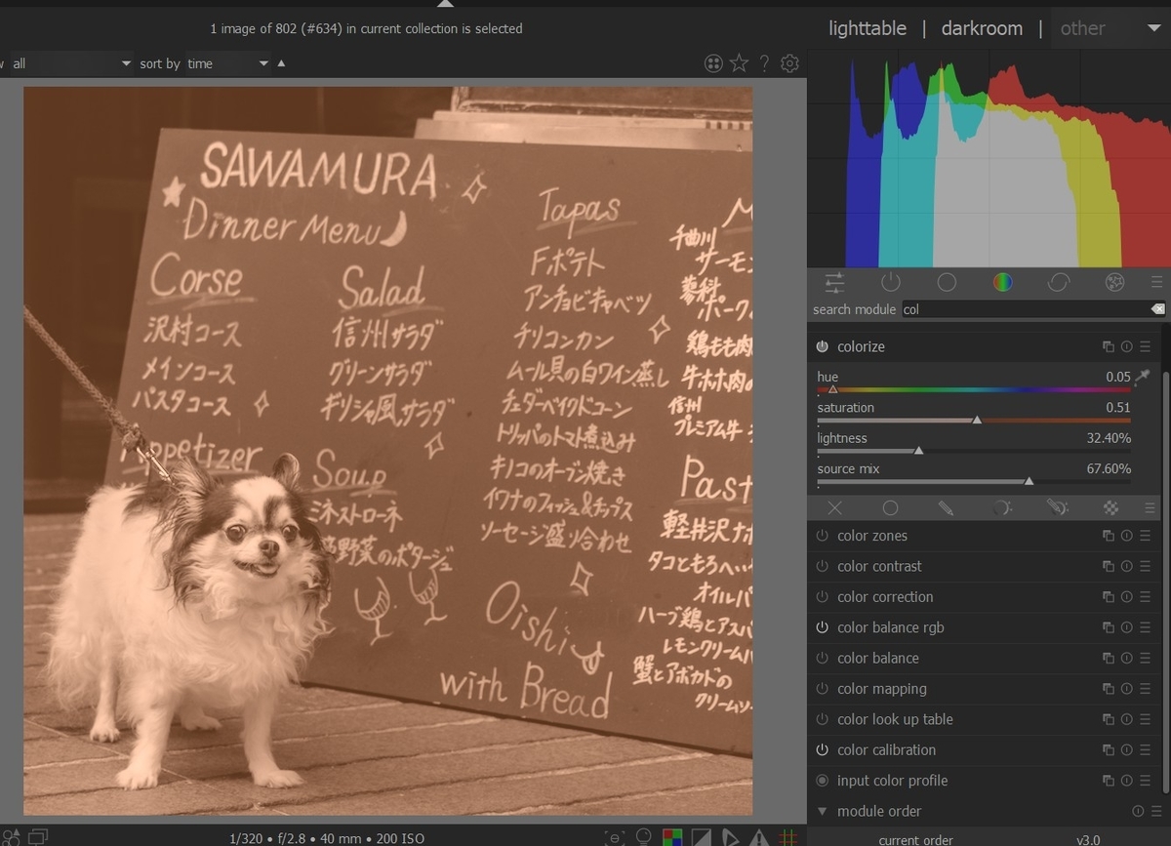Enable the color mapping module
This screenshot has height=846, width=1171.
click(822, 689)
